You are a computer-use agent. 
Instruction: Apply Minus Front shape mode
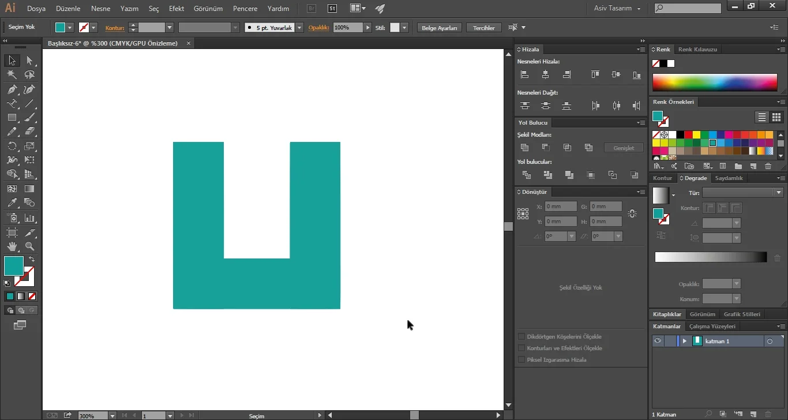click(546, 148)
